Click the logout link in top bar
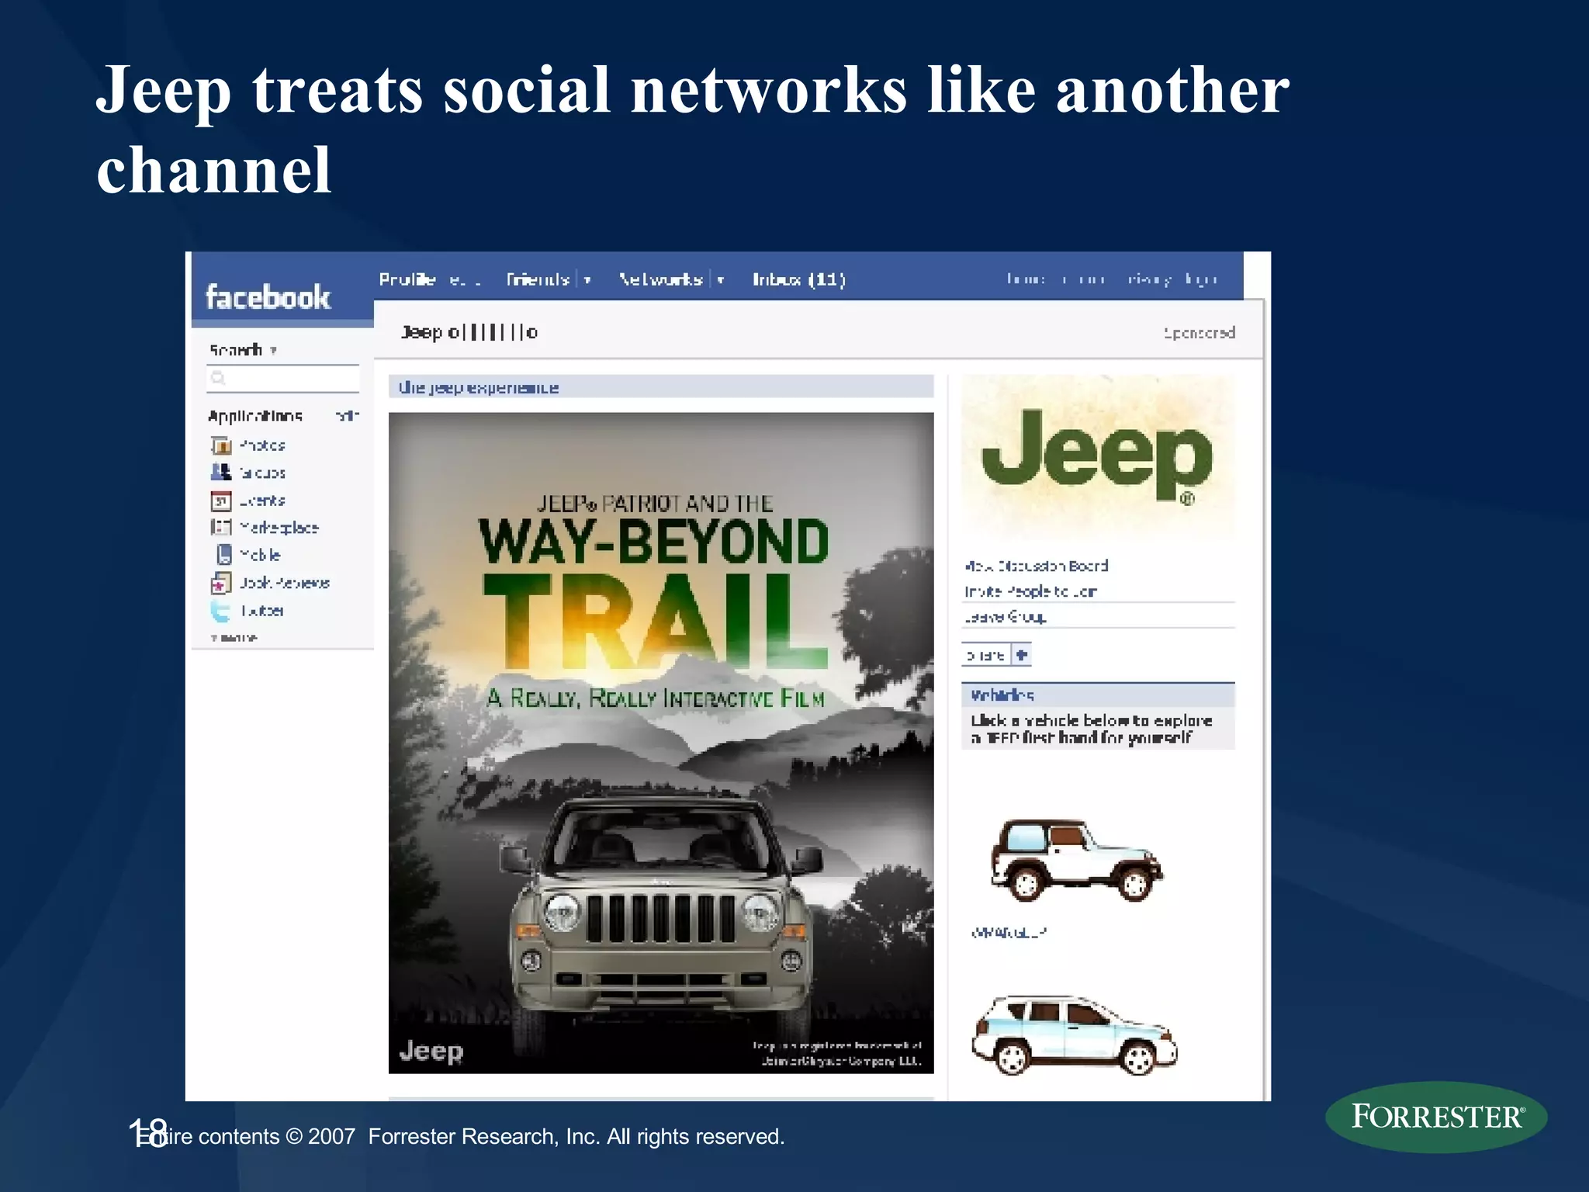1589x1192 pixels. 1201,279
